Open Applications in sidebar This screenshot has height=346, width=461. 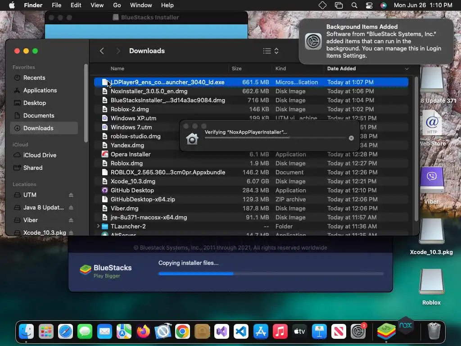coord(44,90)
